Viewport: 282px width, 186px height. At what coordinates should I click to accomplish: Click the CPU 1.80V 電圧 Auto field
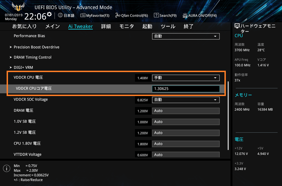186,144
